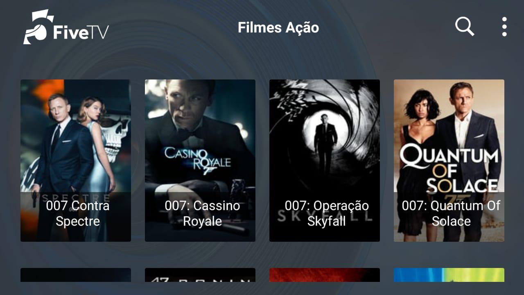The width and height of the screenshot is (524, 295).
Task: Select the dark partial poster below Spectre
Action: [x=76, y=275]
